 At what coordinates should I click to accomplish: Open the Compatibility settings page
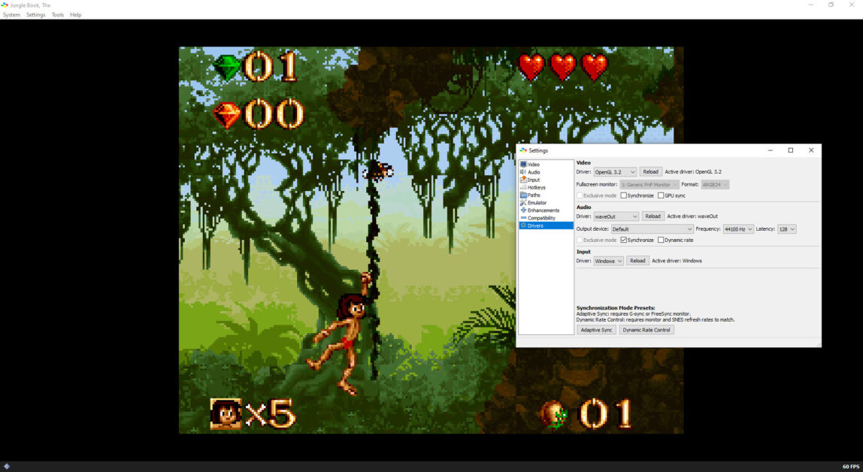541,218
